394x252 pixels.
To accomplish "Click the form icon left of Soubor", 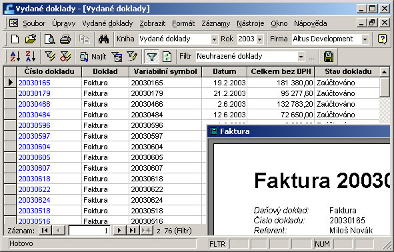I will tap(13, 23).
